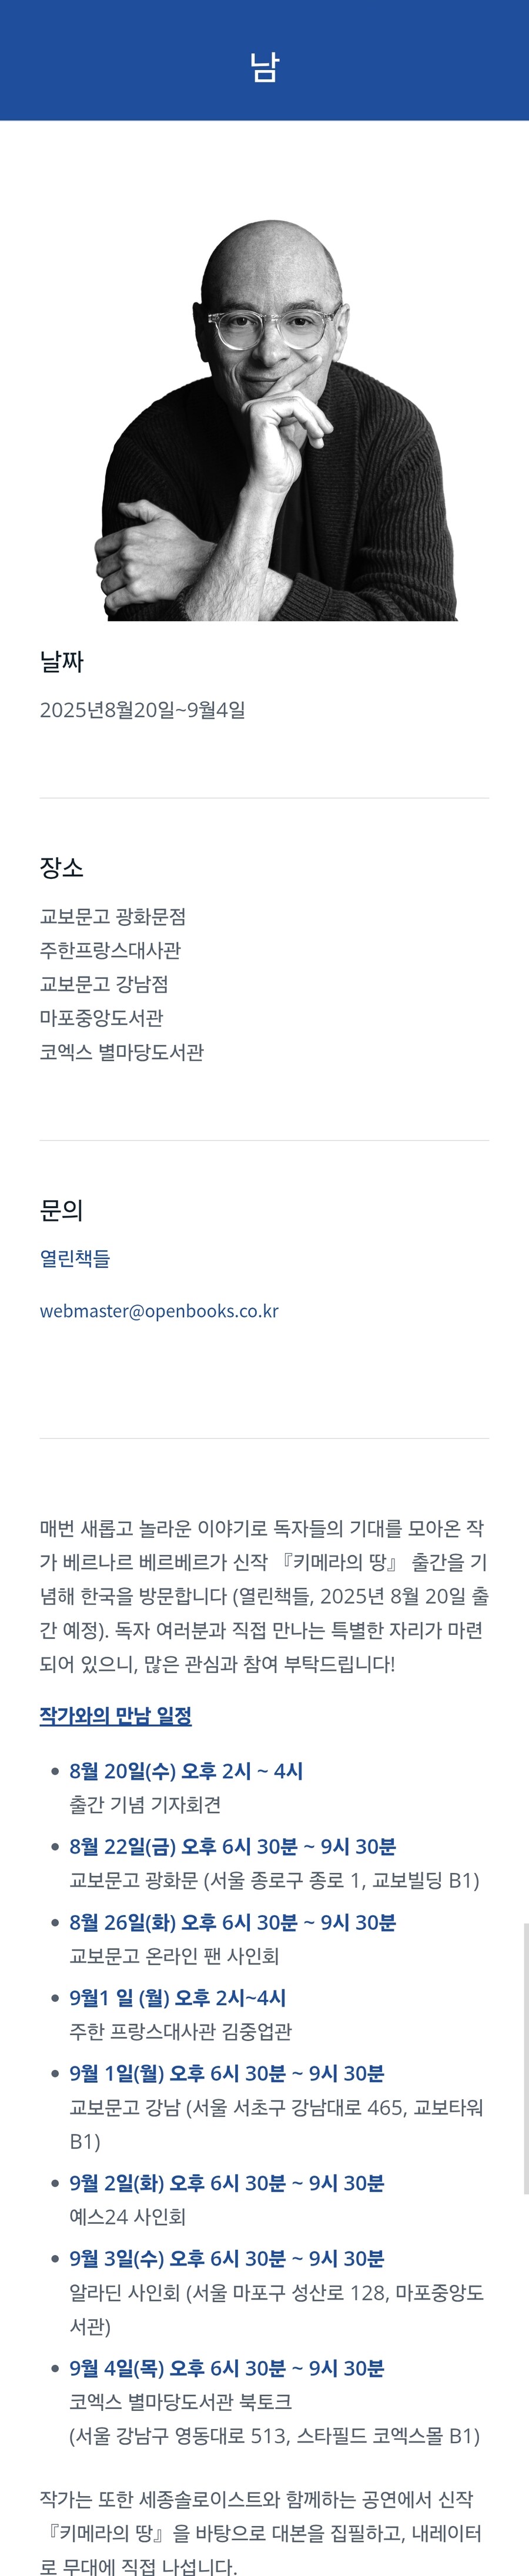Click the 9월 1일(월) 오후 6시 30분 entry
529x2576 pixels.
227,2074
